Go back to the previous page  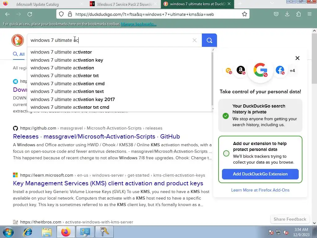(7, 14)
